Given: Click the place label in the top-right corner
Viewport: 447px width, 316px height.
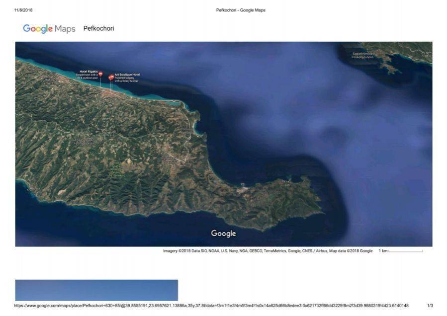Looking at the screenshot, I should 426,53.
